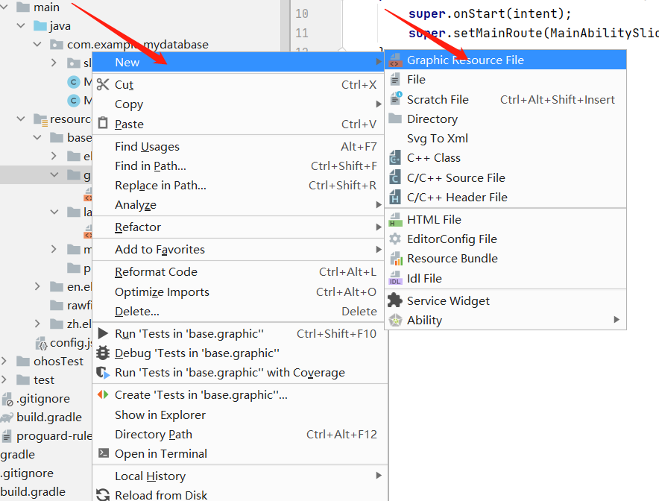The width and height of the screenshot is (659, 501).
Task: Click the java source folder icon
Action: coord(40,25)
